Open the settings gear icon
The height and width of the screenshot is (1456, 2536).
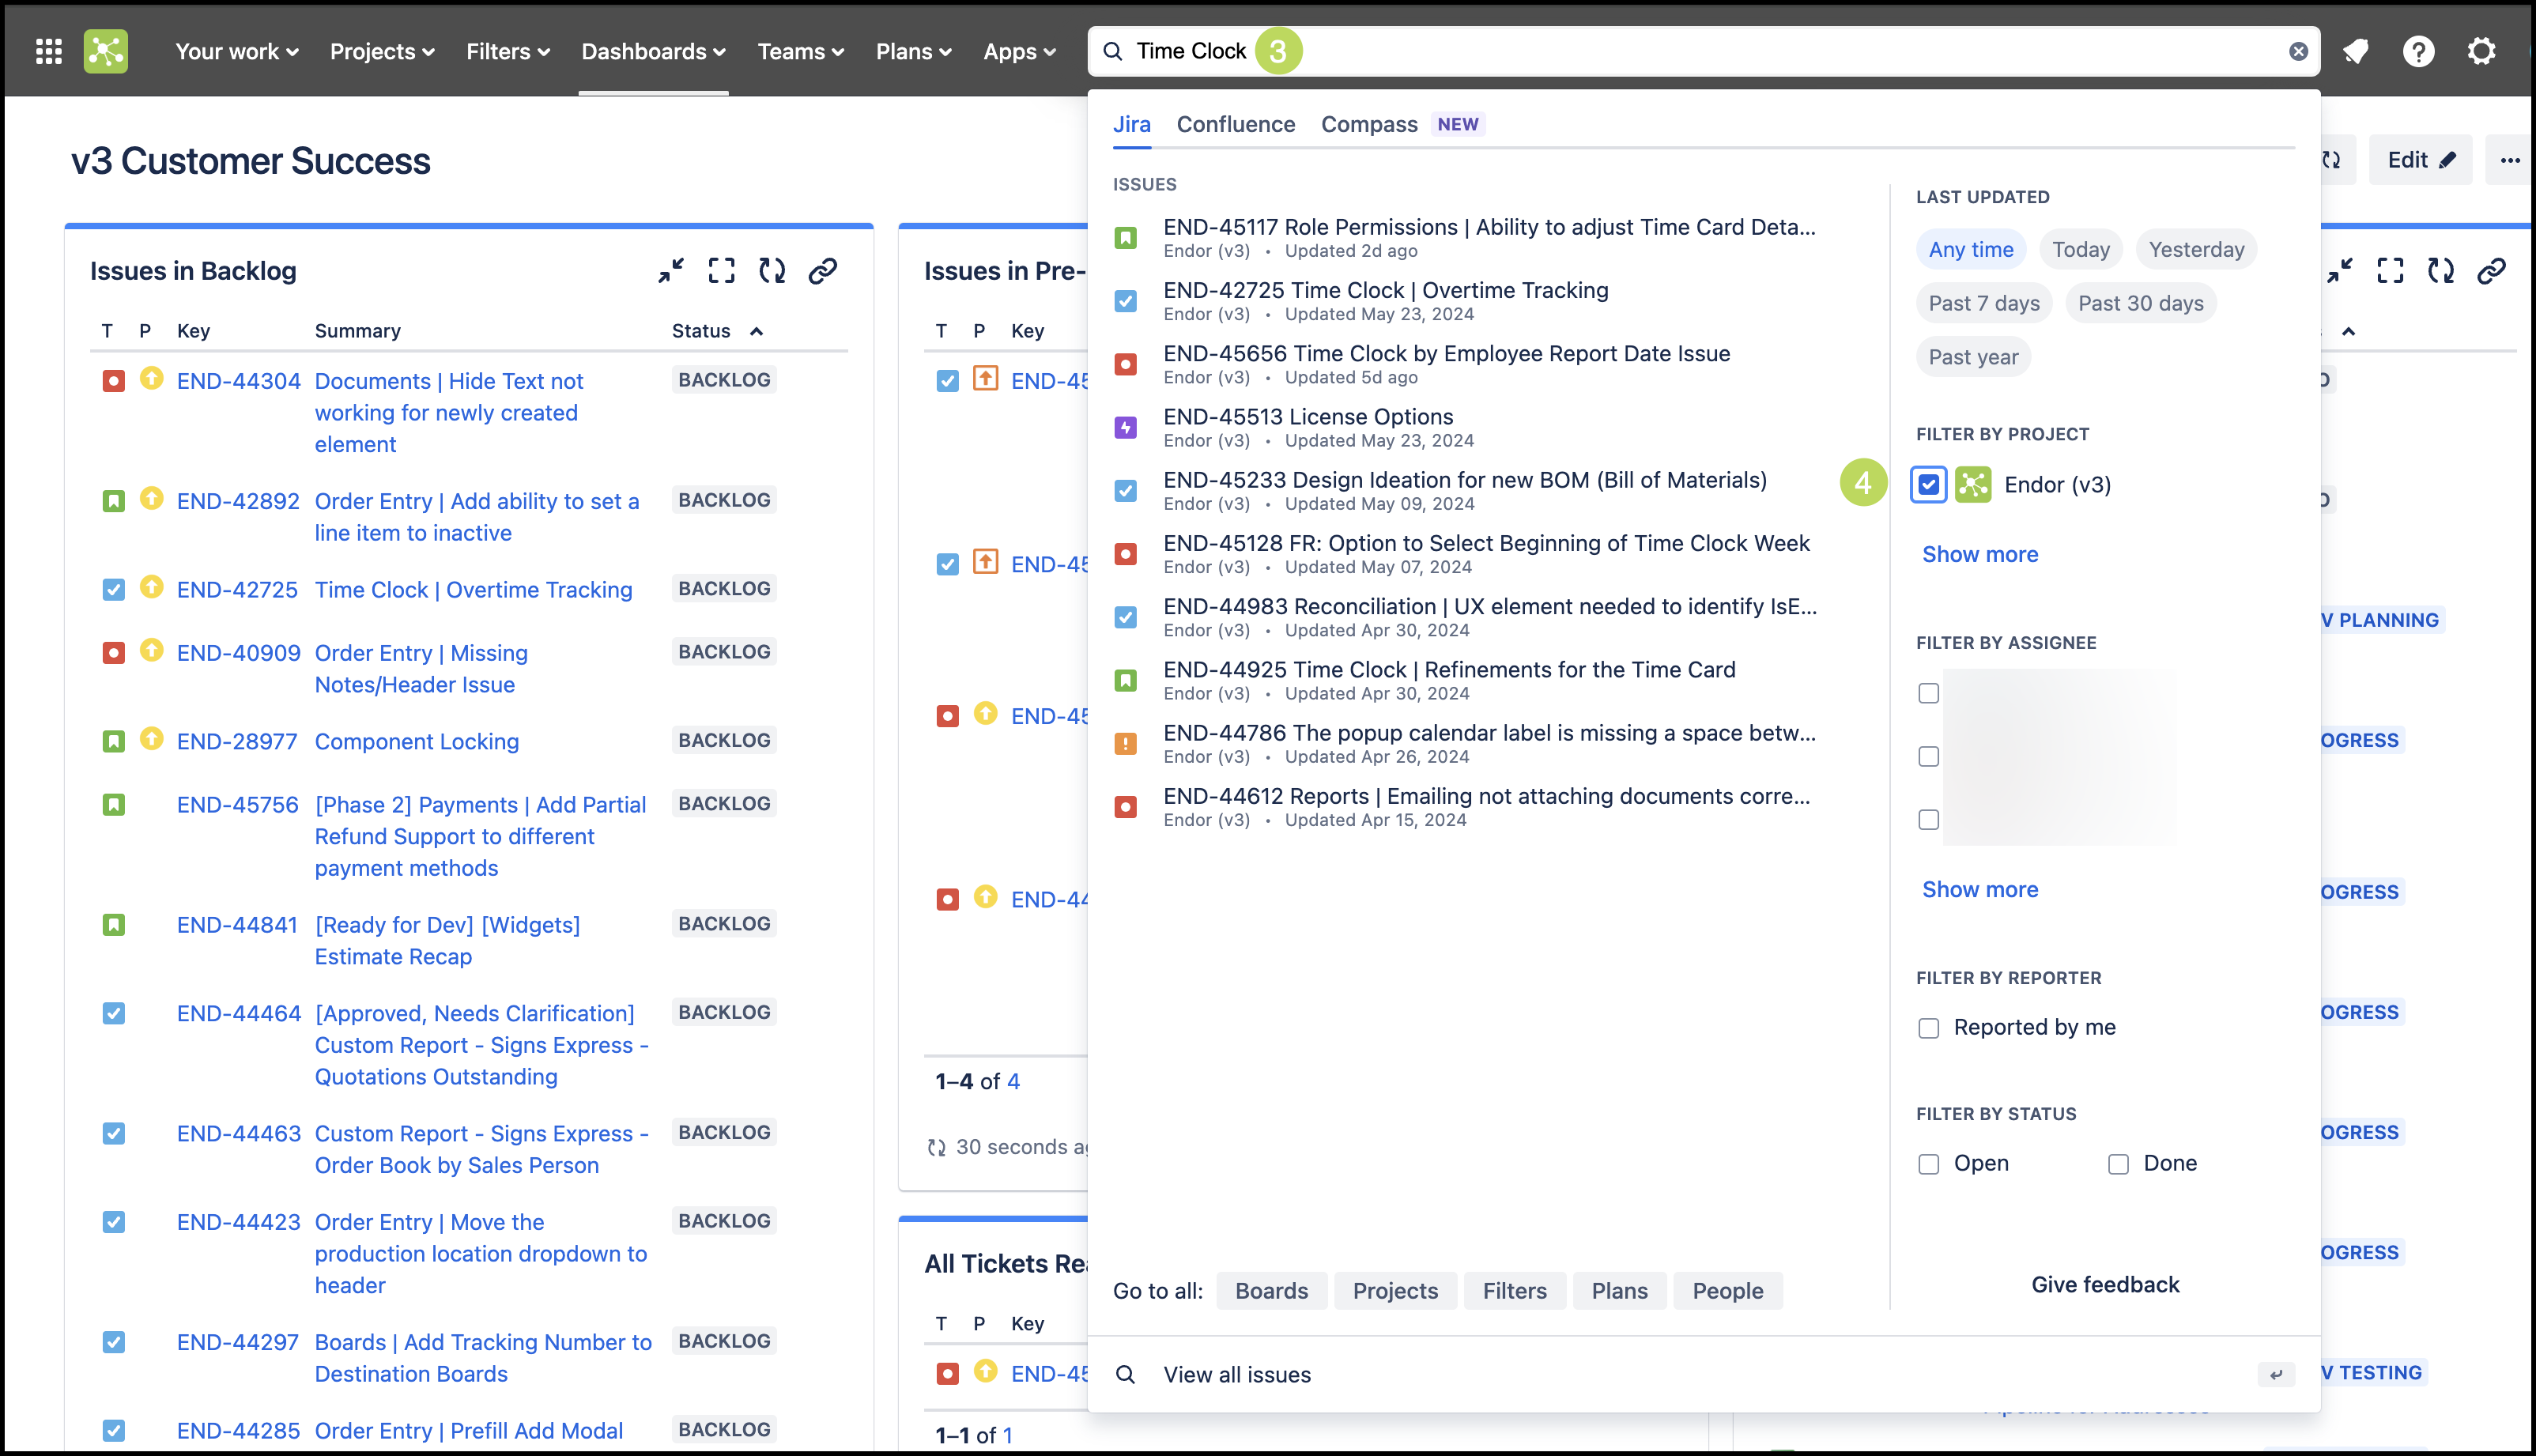(2481, 51)
